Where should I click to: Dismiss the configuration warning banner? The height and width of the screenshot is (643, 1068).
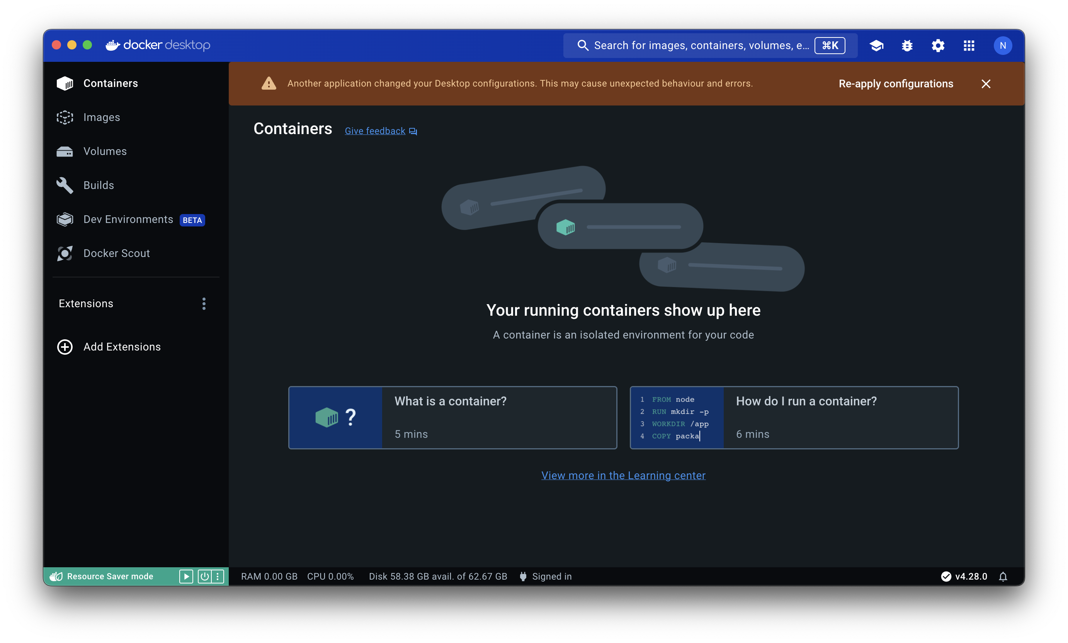pyautogui.click(x=986, y=83)
